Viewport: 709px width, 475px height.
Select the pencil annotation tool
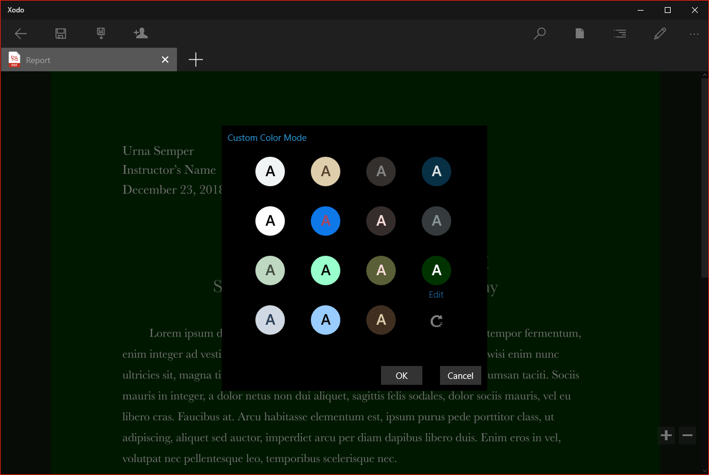tap(660, 34)
